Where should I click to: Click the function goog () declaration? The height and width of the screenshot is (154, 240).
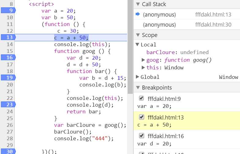point(82,51)
